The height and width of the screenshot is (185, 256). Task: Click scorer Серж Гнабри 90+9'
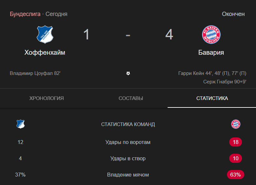224,82
